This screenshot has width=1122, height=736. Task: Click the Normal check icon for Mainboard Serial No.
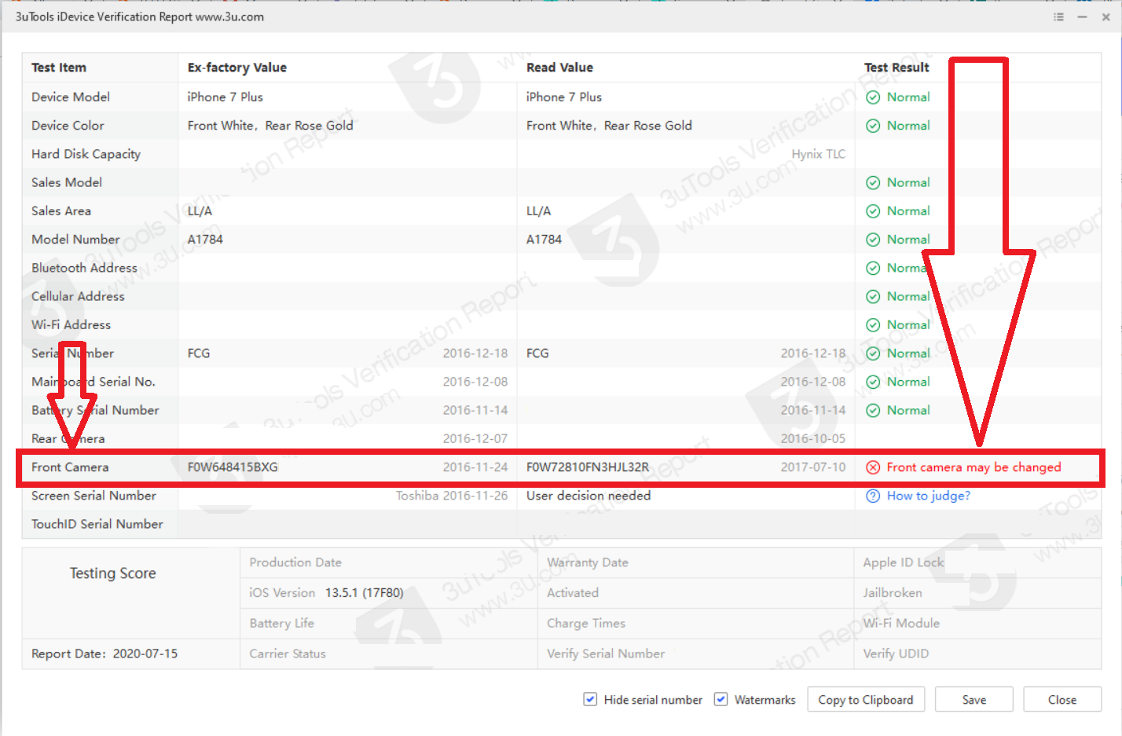(x=873, y=382)
